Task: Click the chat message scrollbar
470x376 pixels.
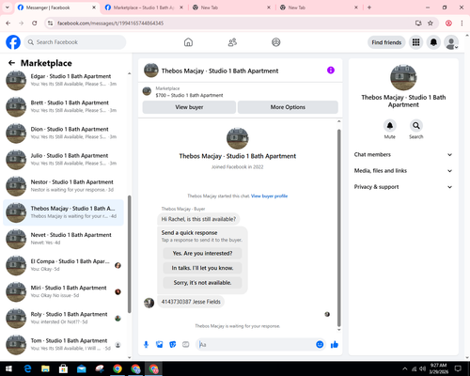Action: [x=338, y=227]
